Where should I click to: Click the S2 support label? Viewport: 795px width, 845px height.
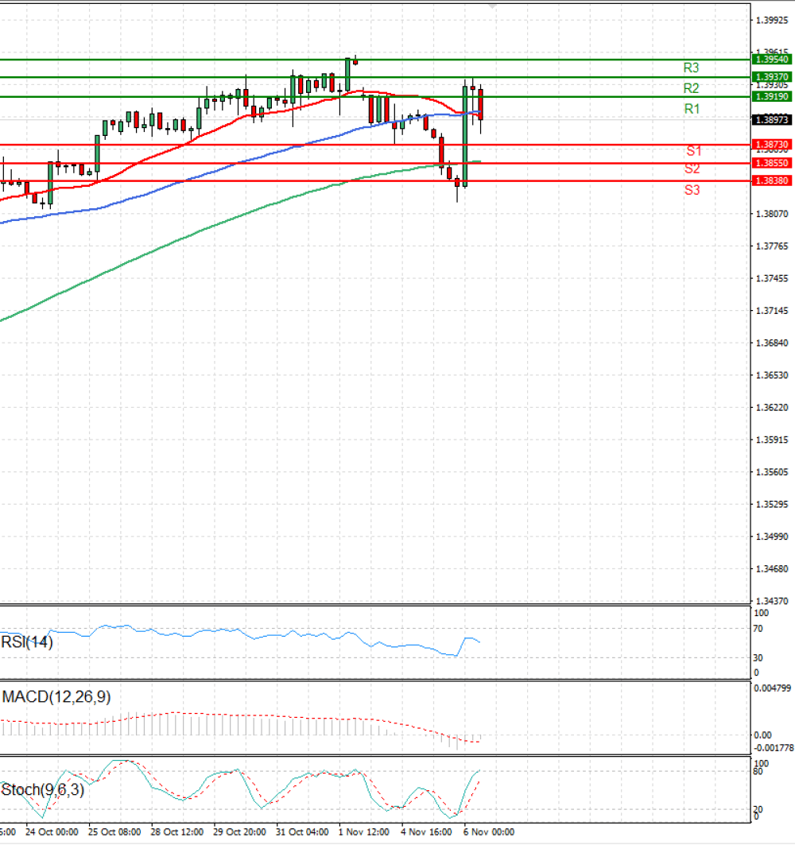692,169
